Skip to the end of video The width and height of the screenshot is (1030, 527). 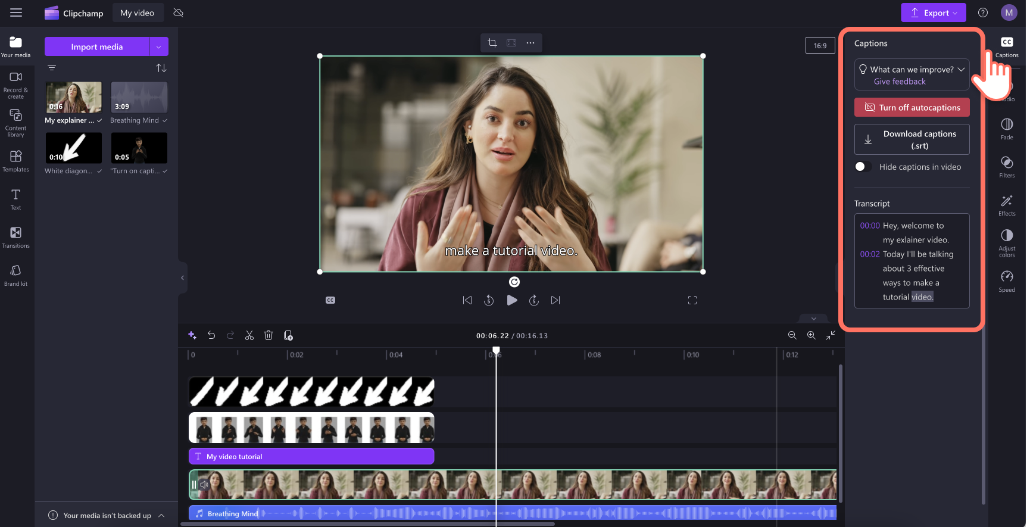point(555,300)
